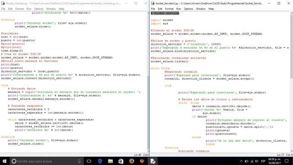Open File Explorer from taskbar
This screenshot has height=165, width=293.
(x=110, y=161)
